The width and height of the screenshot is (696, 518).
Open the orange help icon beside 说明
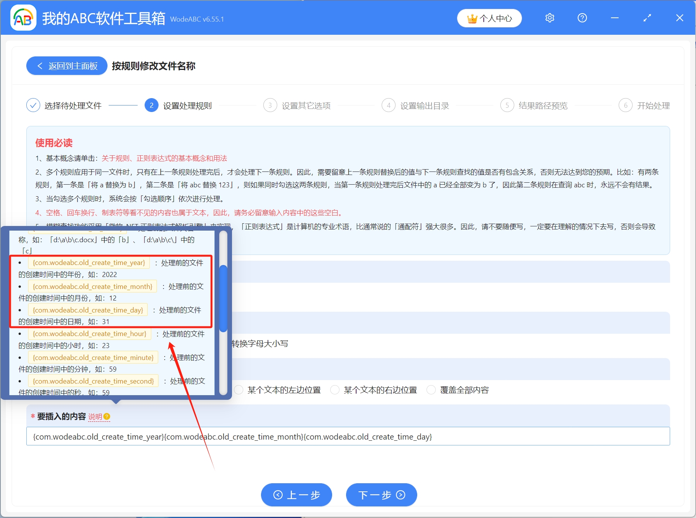coord(107,417)
